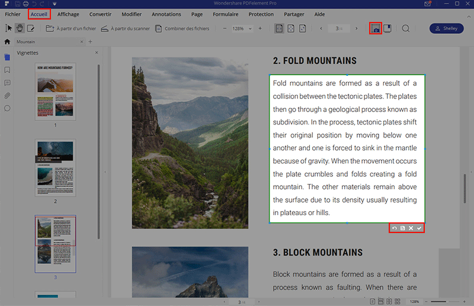Screen dimensions: 474x306
Task: Switch to the Annotations tab
Action: click(166, 14)
